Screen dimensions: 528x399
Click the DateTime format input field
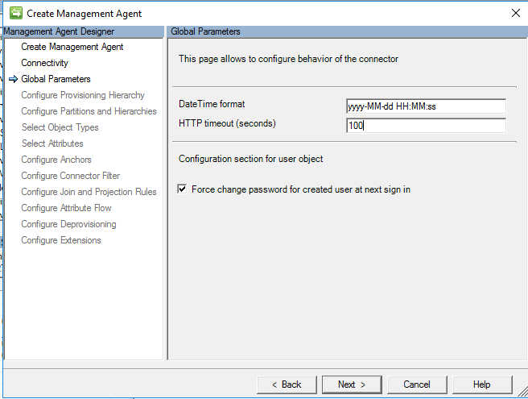click(426, 106)
